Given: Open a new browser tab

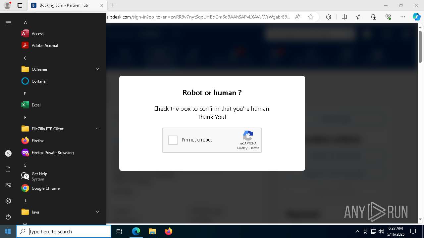Looking at the screenshot, I should (x=113, y=5).
